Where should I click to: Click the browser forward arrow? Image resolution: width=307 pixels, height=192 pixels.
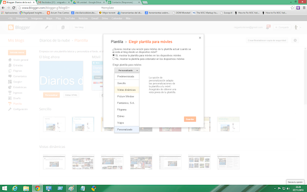point(8,8)
